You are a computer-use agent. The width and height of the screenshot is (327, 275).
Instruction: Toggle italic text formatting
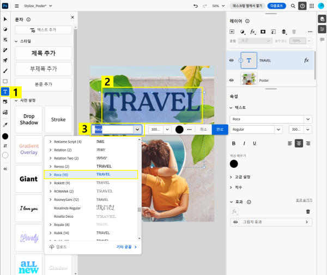[x=244, y=143]
